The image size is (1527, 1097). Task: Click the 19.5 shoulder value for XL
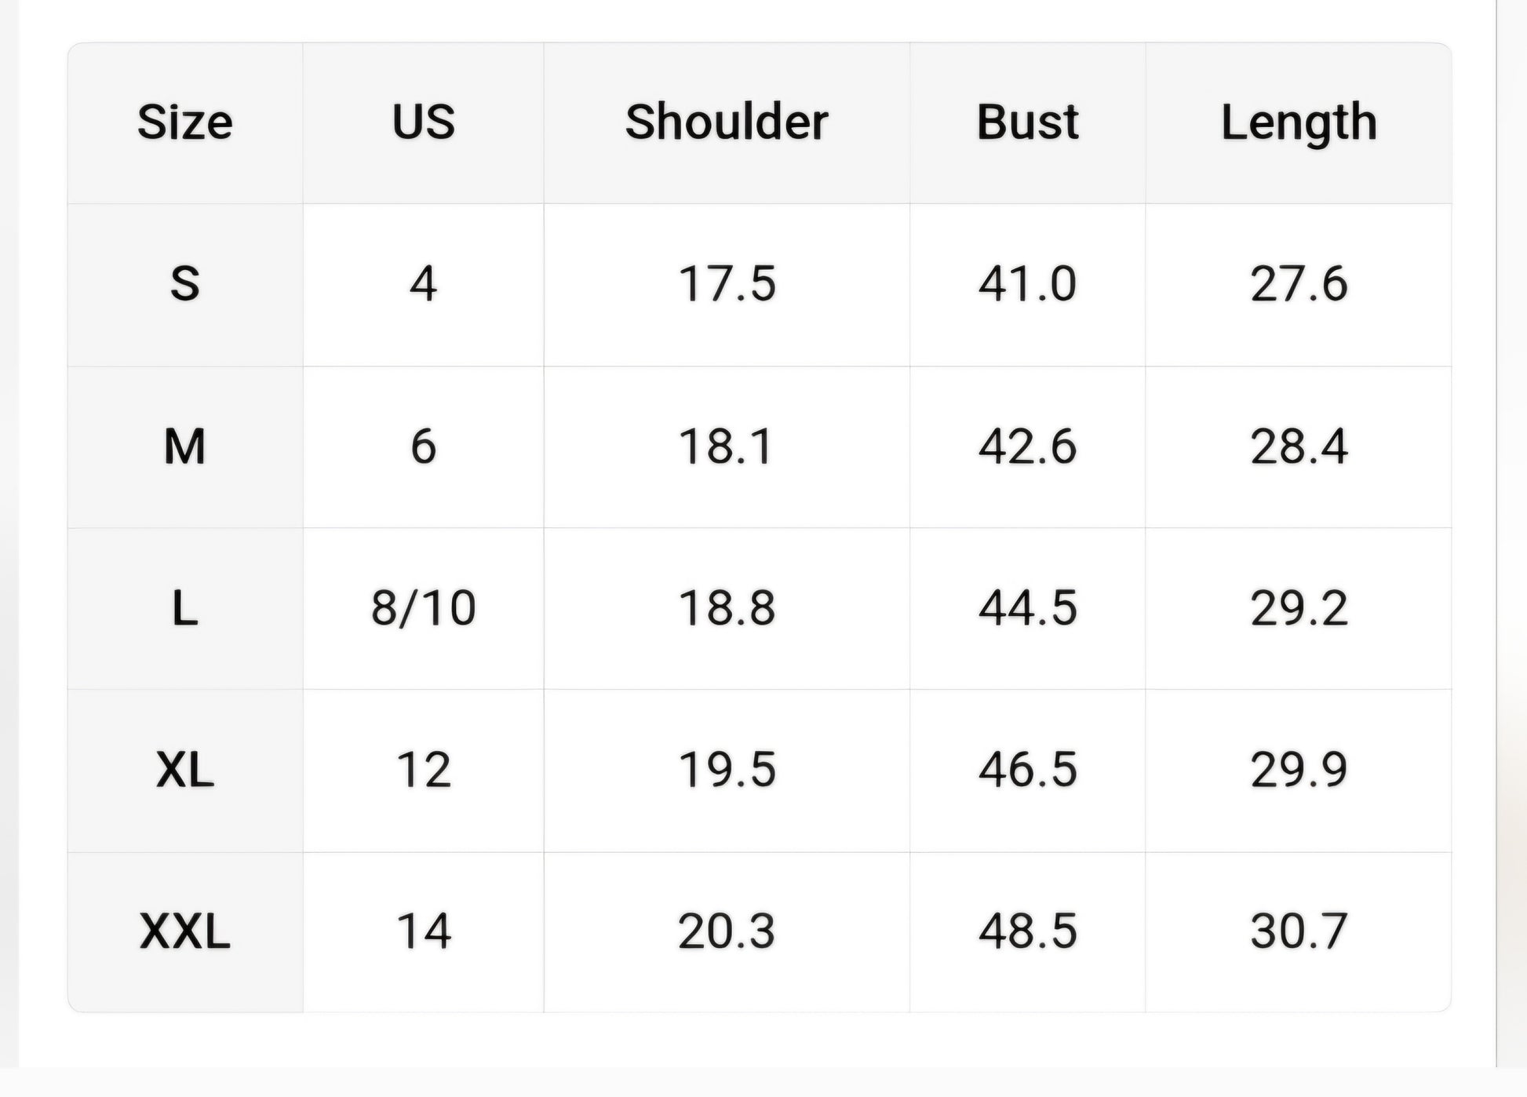727,770
